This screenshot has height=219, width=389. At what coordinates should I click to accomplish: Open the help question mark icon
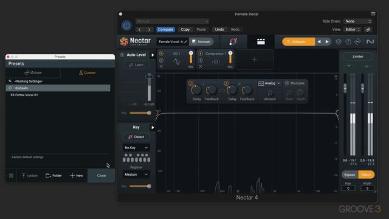(x=348, y=42)
